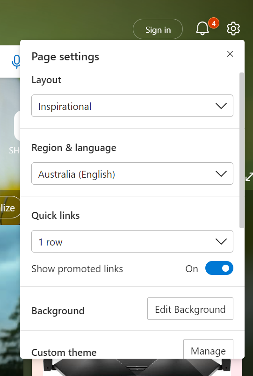Expand the background image with the arrows icon
253x376 pixels.
(249, 177)
